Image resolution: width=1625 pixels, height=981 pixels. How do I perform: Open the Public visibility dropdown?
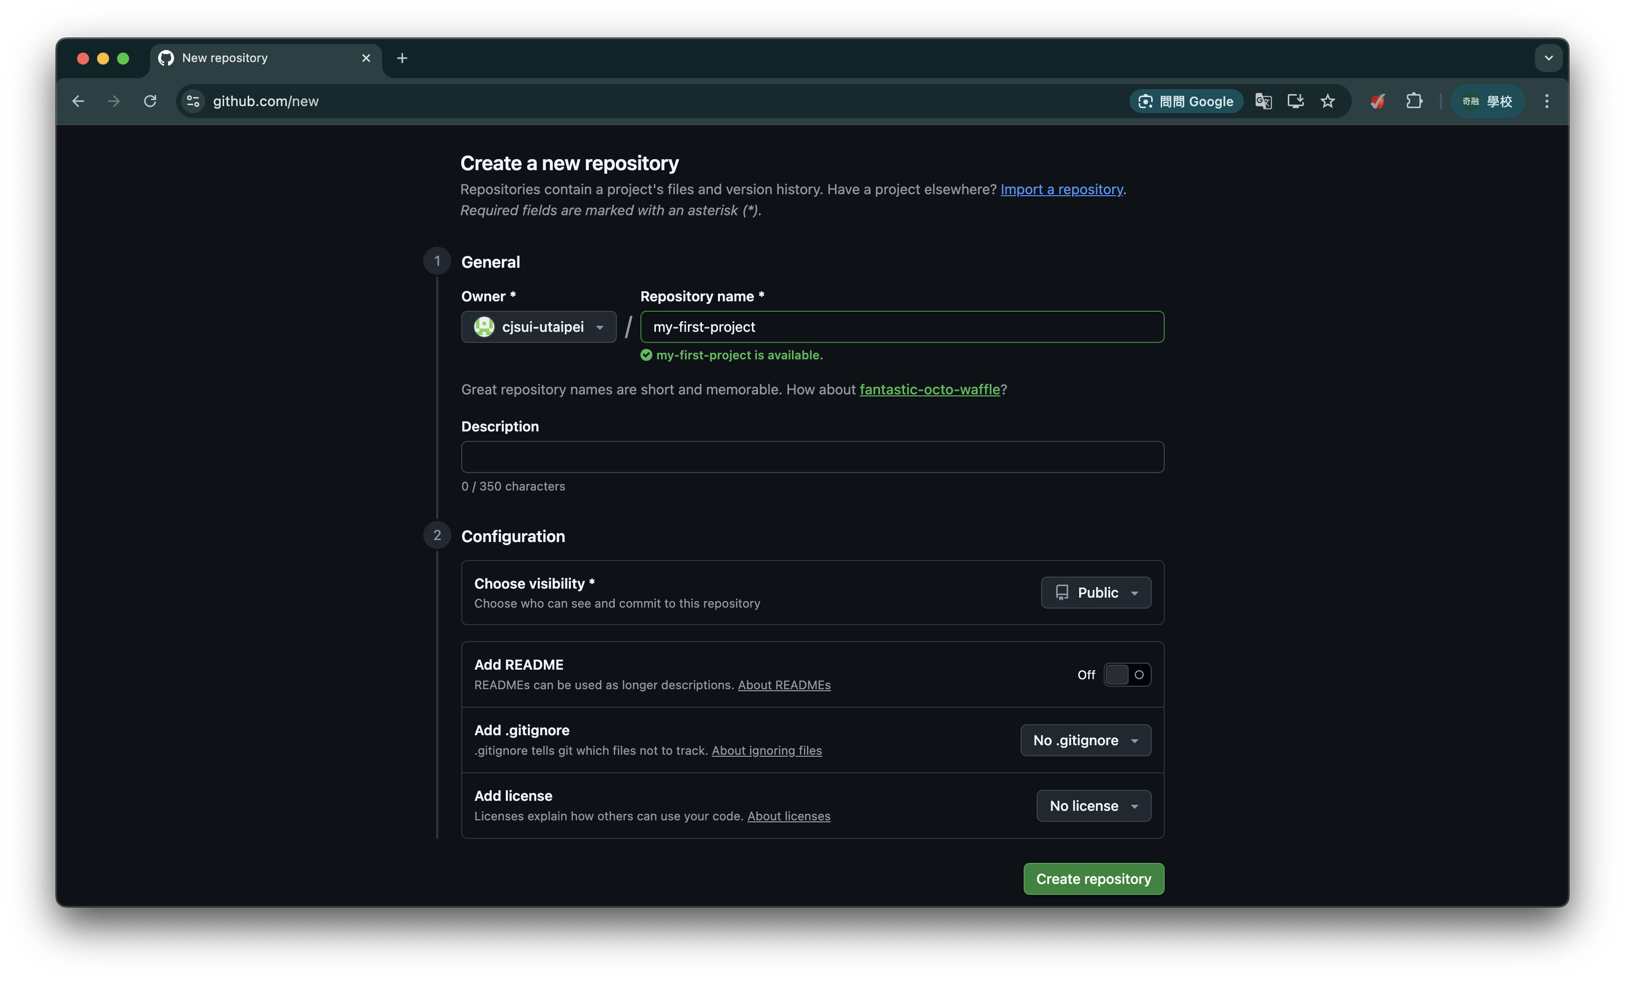coord(1096,593)
